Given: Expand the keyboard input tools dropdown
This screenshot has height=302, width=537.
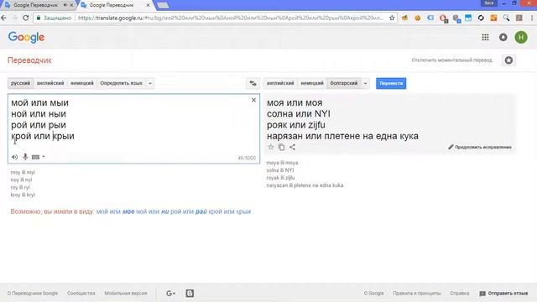Looking at the screenshot, I should 44,157.
